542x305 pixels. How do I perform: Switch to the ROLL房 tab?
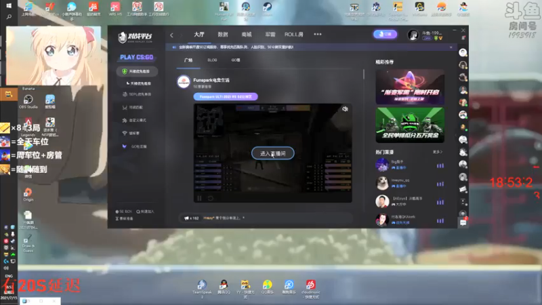click(x=293, y=35)
